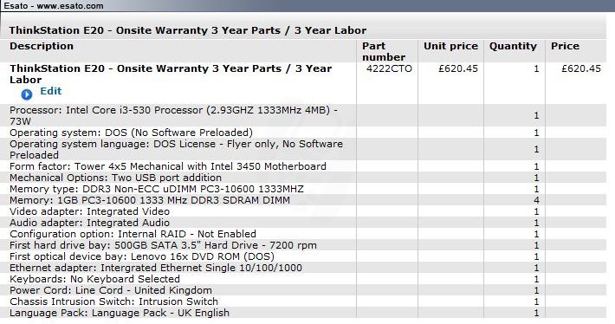Click the Power Cord United Kingdom row
The image size is (615, 324).
[x=303, y=290]
